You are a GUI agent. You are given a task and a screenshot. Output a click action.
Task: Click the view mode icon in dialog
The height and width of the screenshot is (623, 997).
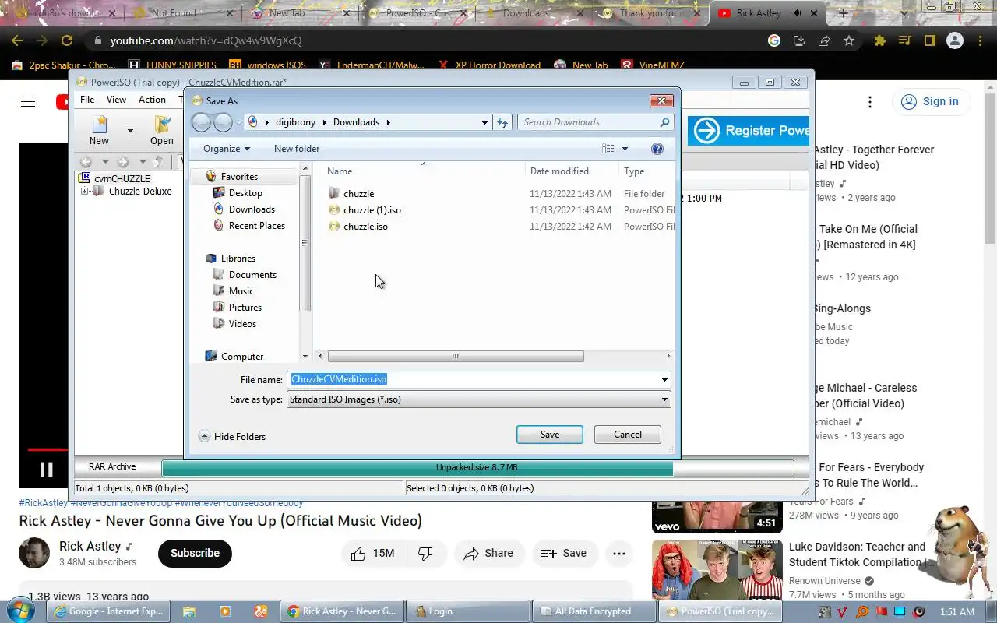coord(608,149)
